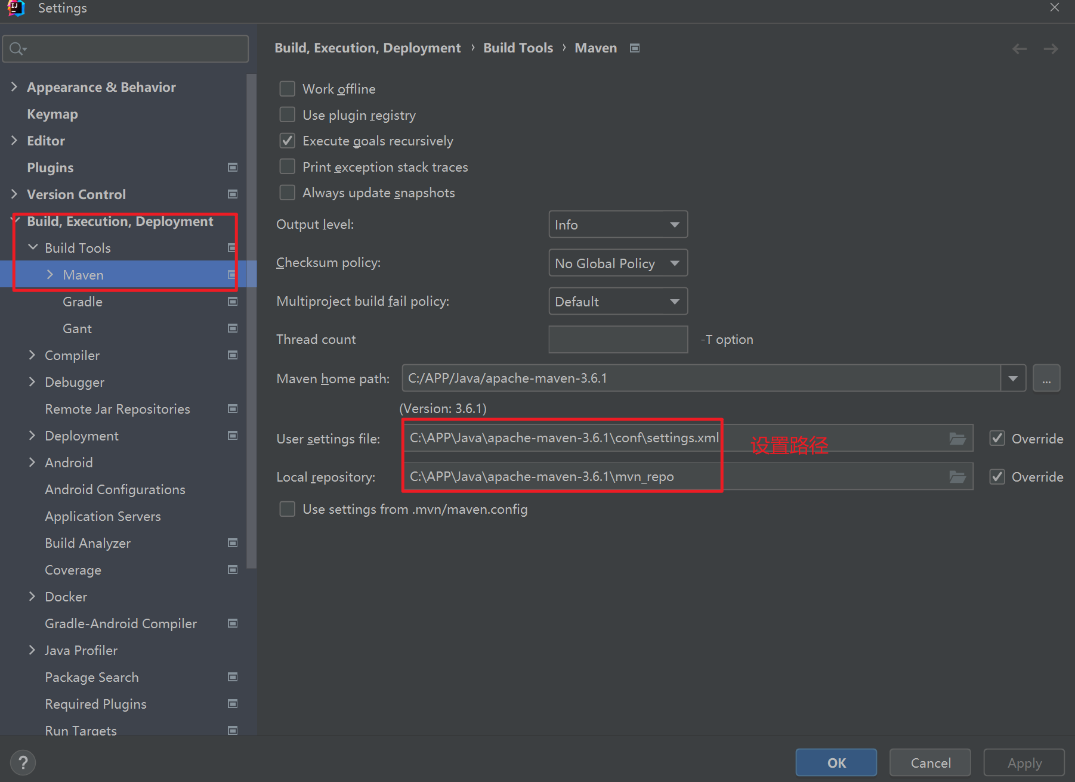Image resolution: width=1075 pixels, height=782 pixels.
Task: Expand the Debugger node
Action: coord(32,382)
